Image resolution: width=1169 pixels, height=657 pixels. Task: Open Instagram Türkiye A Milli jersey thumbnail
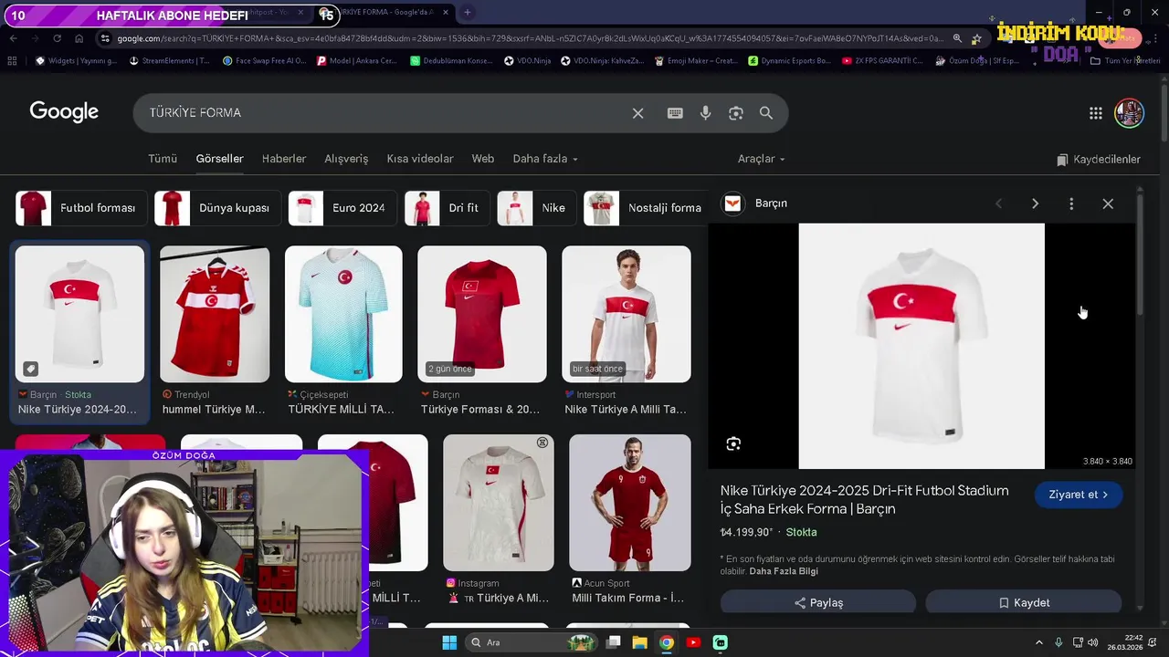coord(499,503)
